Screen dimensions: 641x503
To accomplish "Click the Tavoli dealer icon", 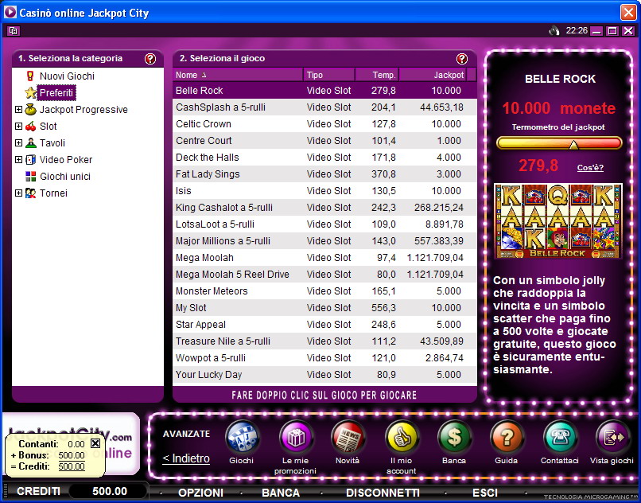I will [x=31, y=142].
